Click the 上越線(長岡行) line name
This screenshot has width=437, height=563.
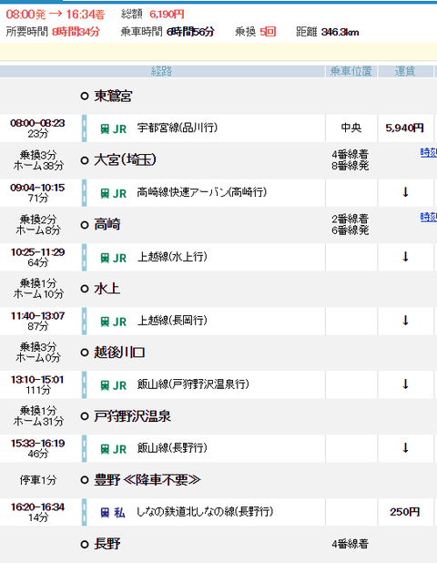(x=172, y=321)
